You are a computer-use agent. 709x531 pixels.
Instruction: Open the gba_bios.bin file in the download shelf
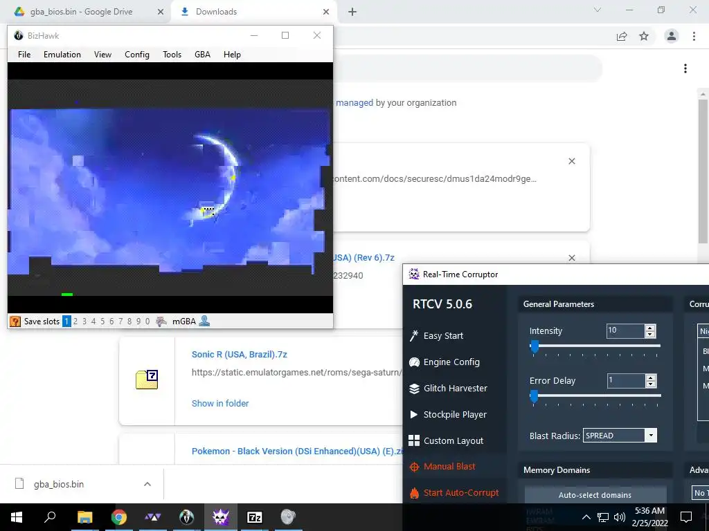coord(59,484)
